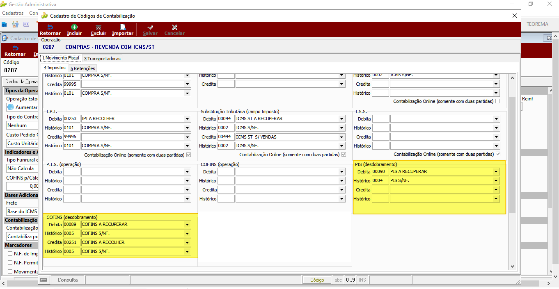559x289 pixels.
Task: Open the IPI A RECOLHER dropdown
Action: point(187,119)
